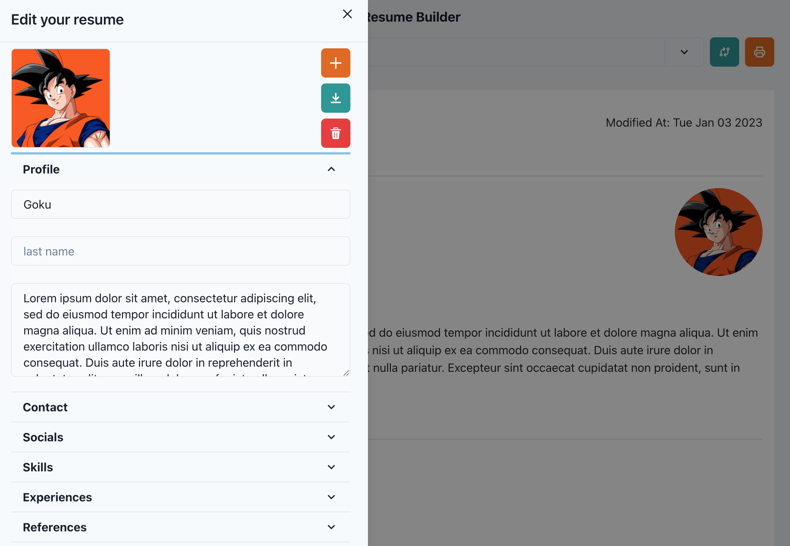Click the orange plus icon to add a photo
The height and width of the screenshot is (546, 790).
[335, 63]
